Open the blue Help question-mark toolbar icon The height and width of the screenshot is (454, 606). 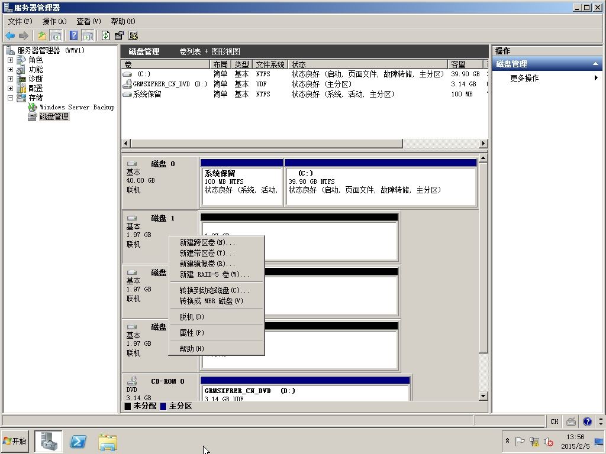coord(74,36)
